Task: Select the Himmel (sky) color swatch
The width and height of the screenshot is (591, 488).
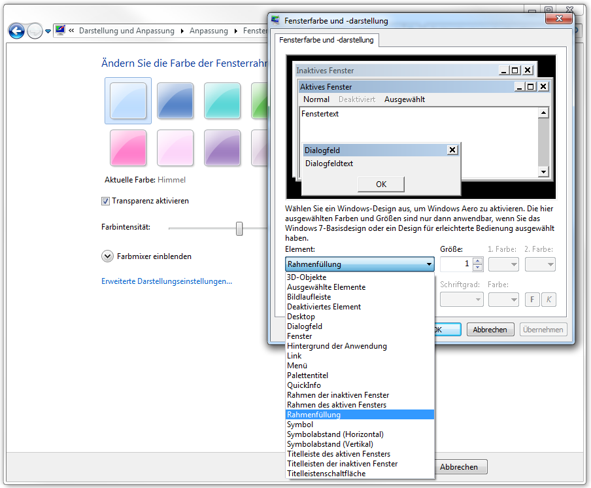Action: (128, 101)
